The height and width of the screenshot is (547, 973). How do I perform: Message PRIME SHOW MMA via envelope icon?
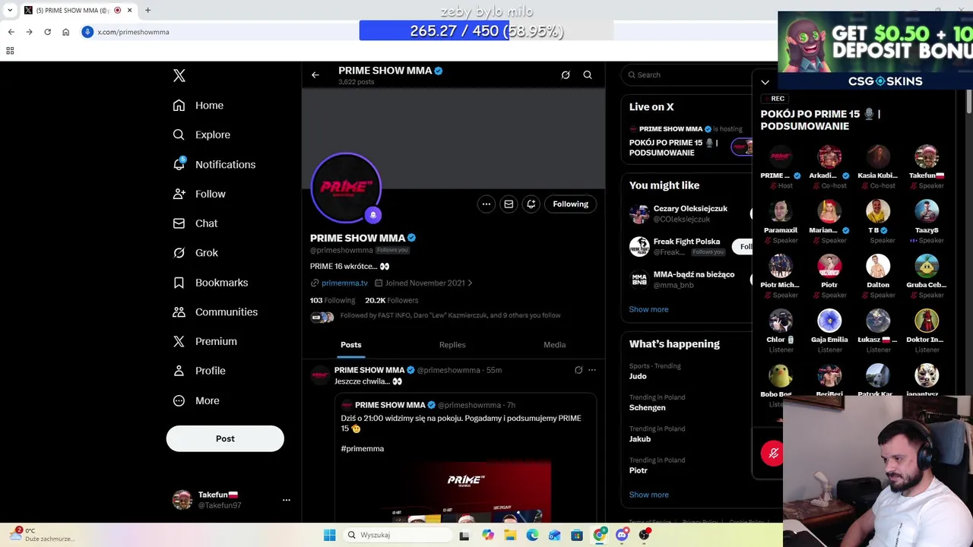pyautogui.click(x=509, y=204)
